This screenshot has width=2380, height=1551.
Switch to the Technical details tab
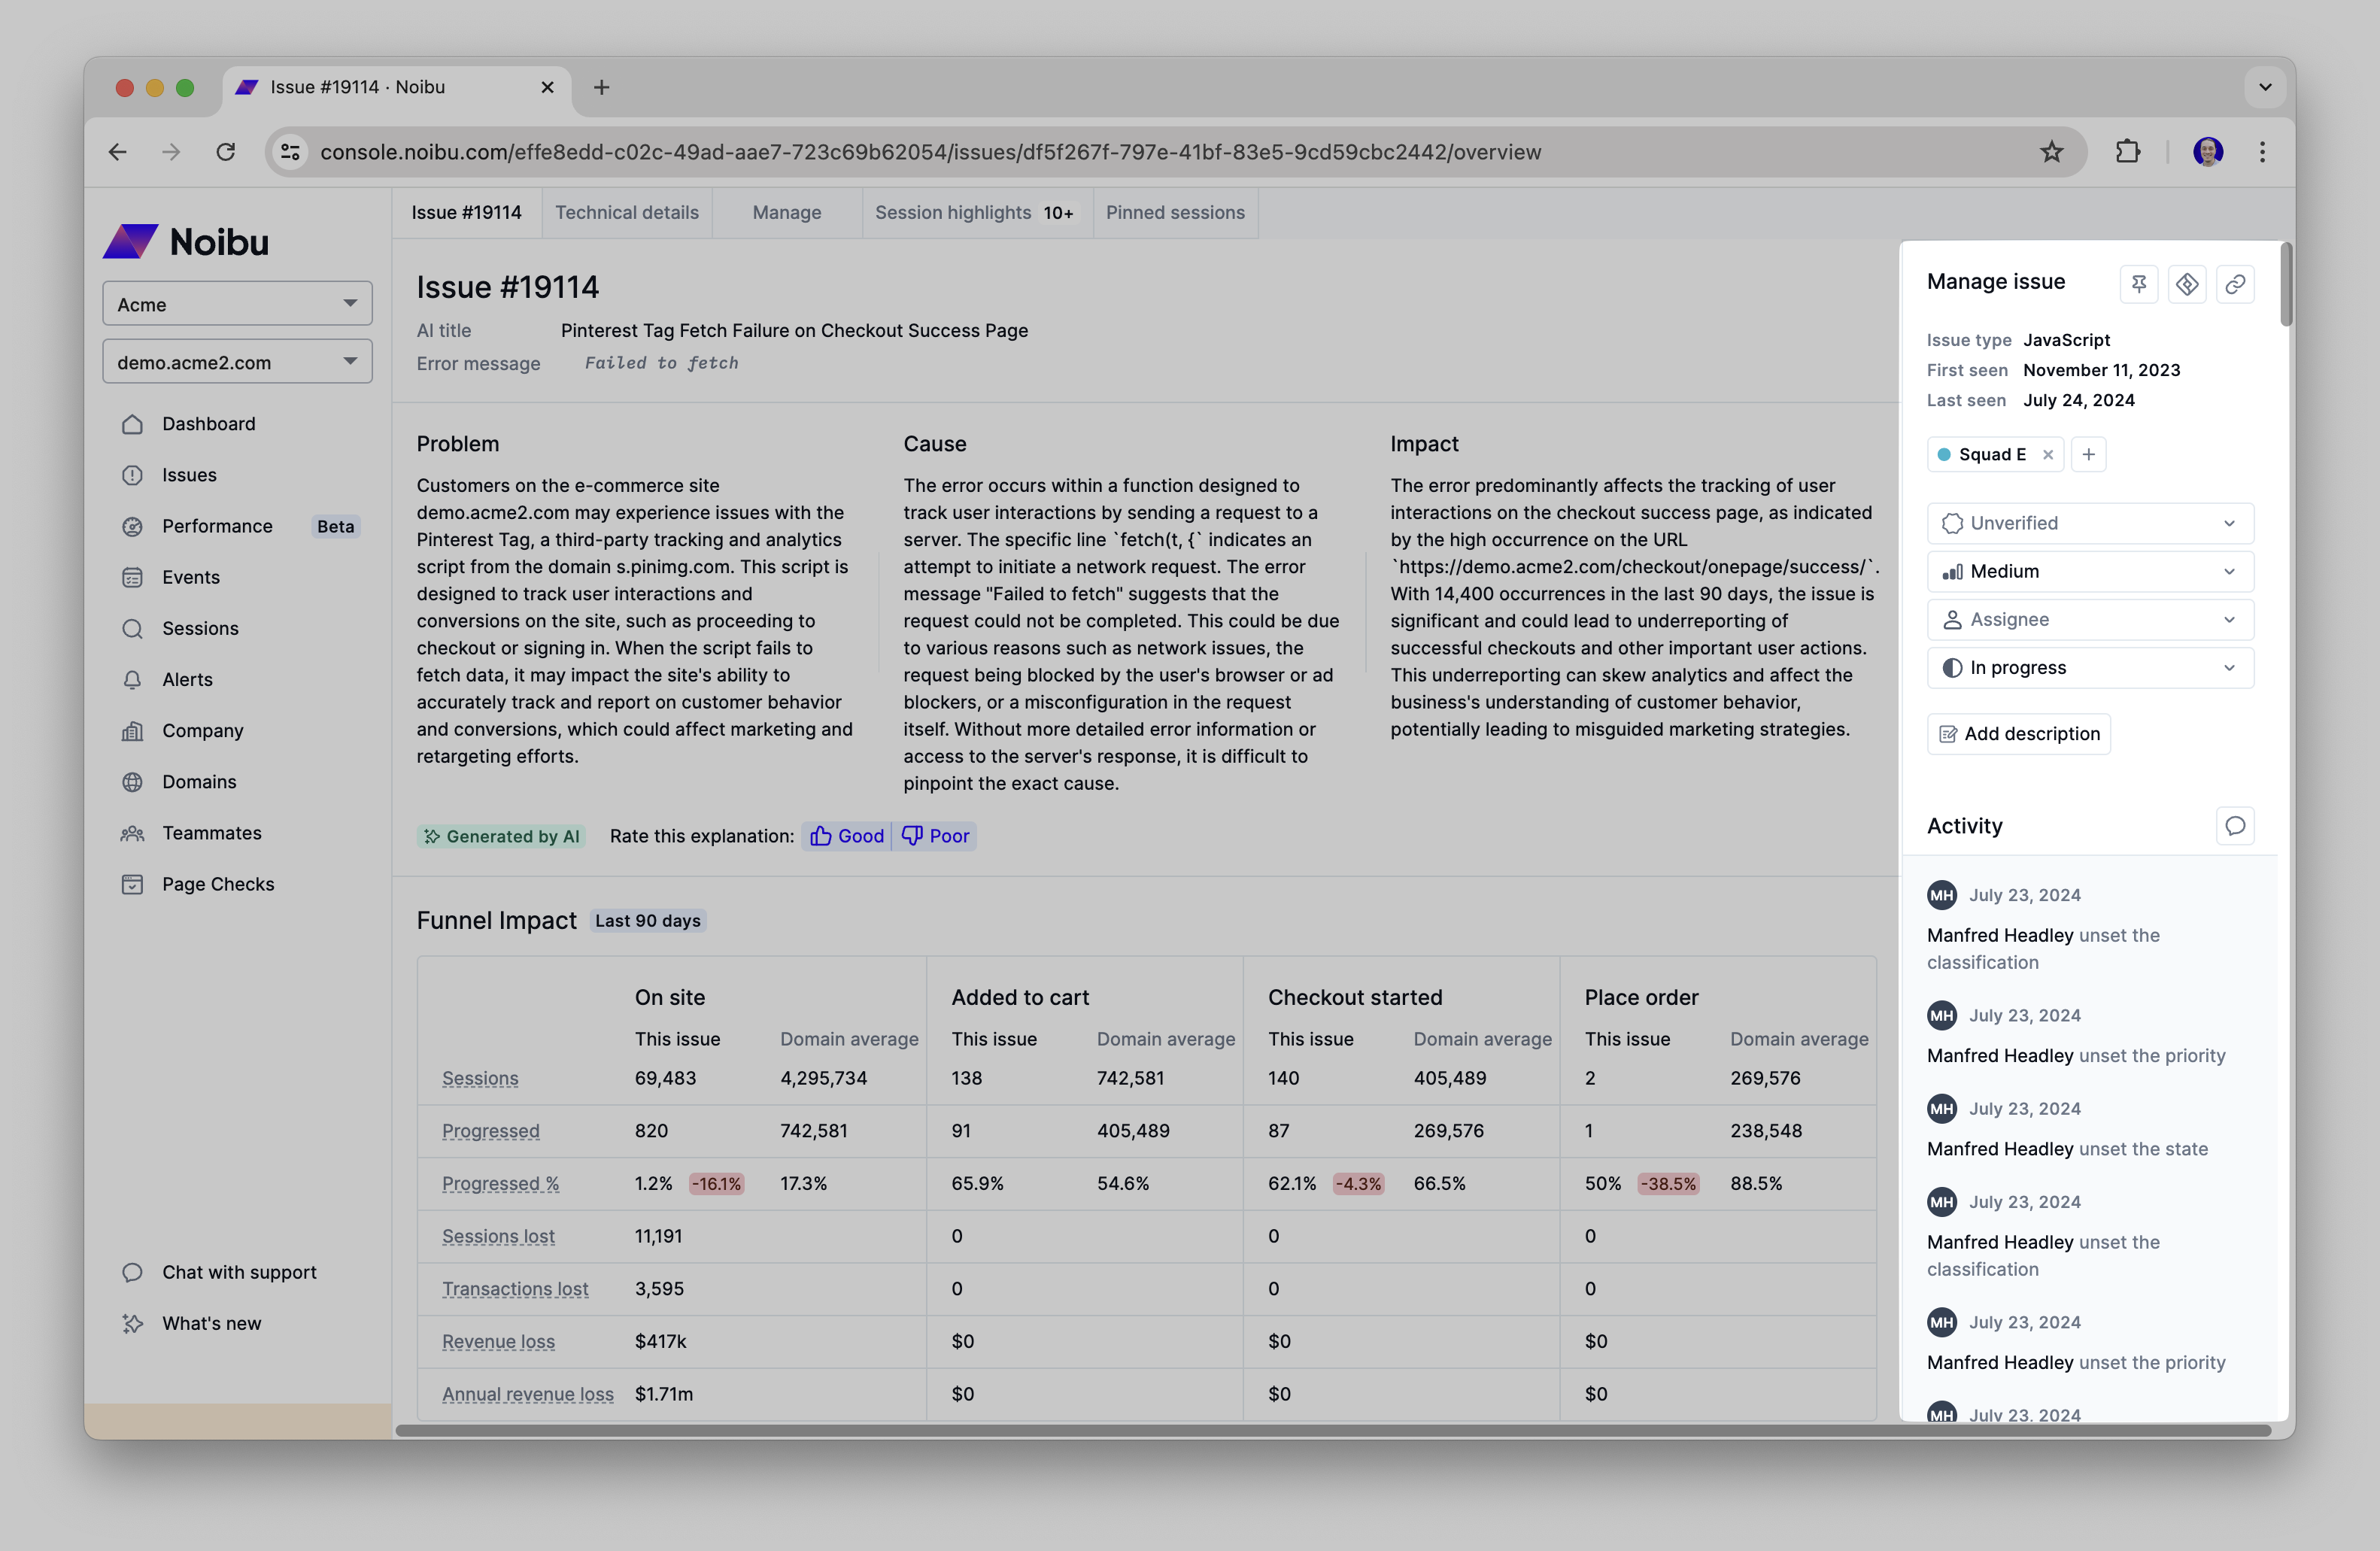627,212
